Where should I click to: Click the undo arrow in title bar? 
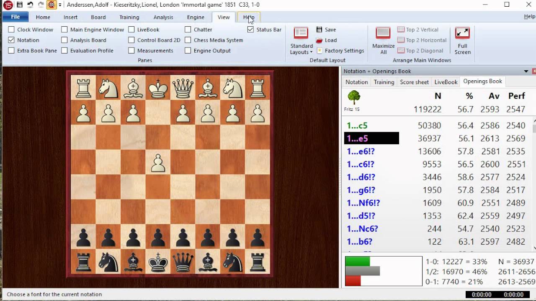pyautogui.click(x=30, y=5)
